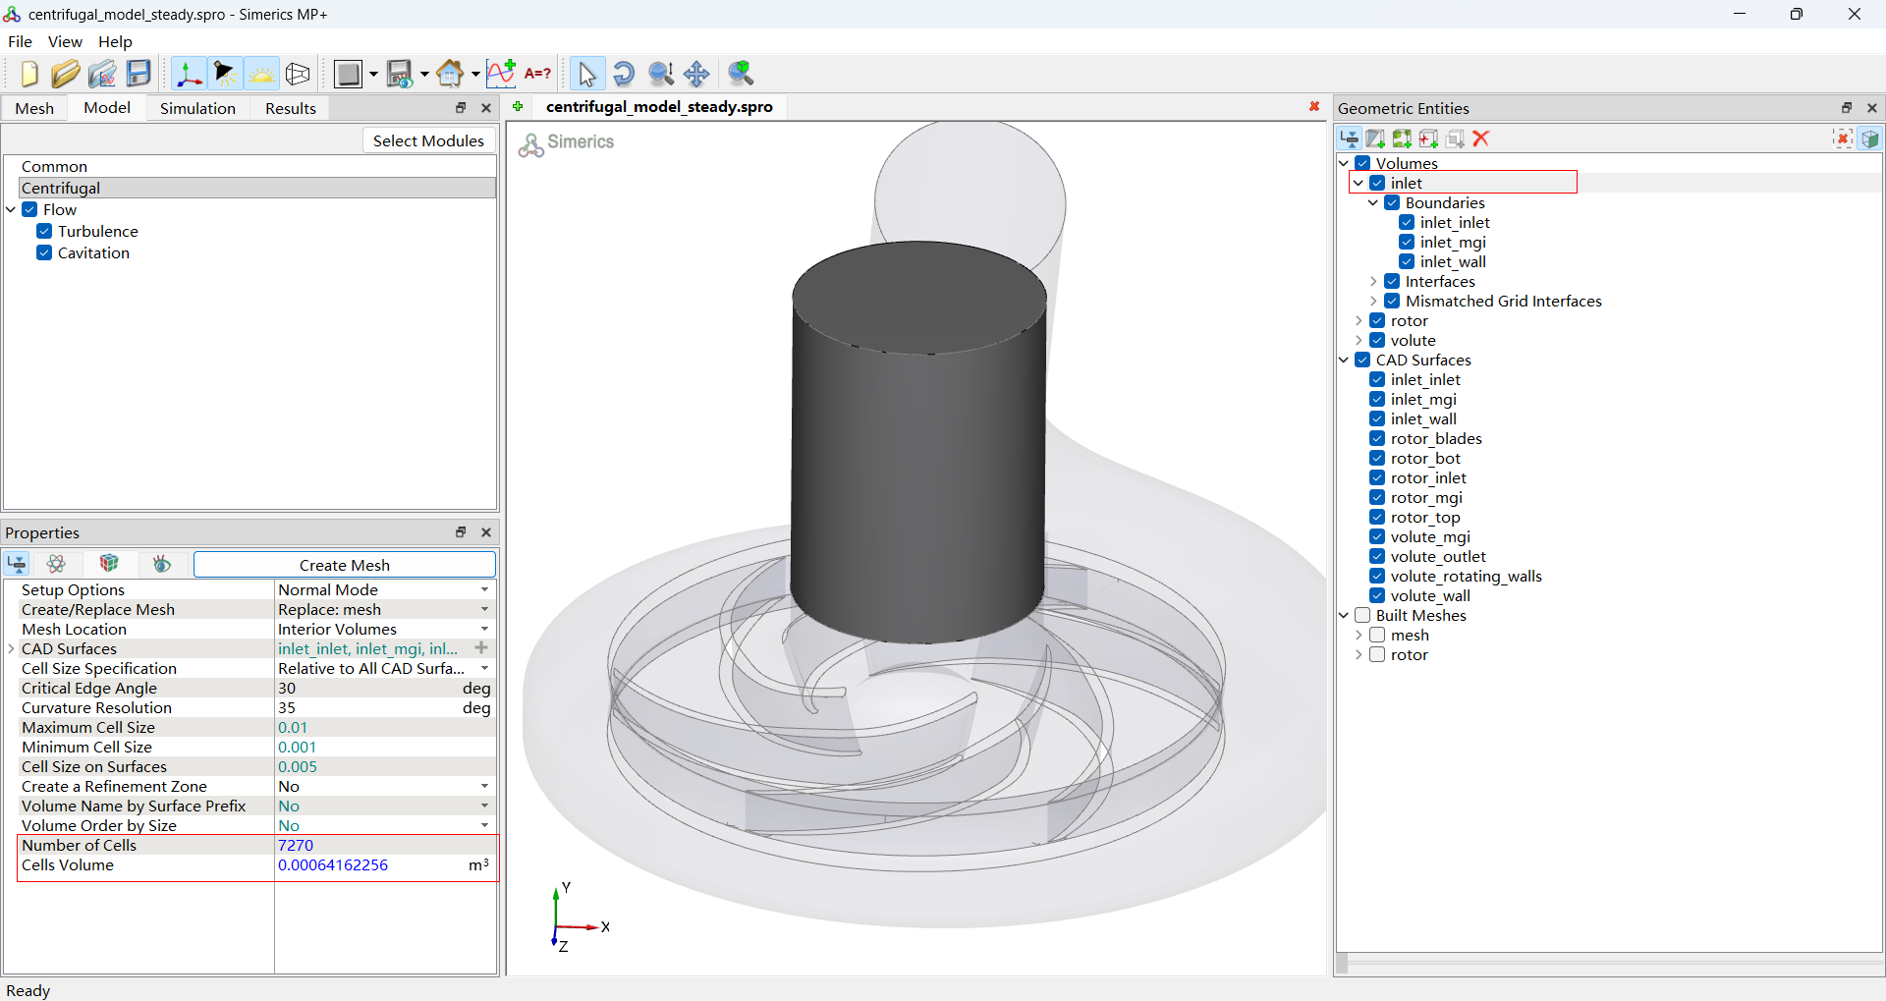Uncheck the Cavitation module checkbox
The width and height of the screenshot is (1886, 1001).
[x=44, y=252]
